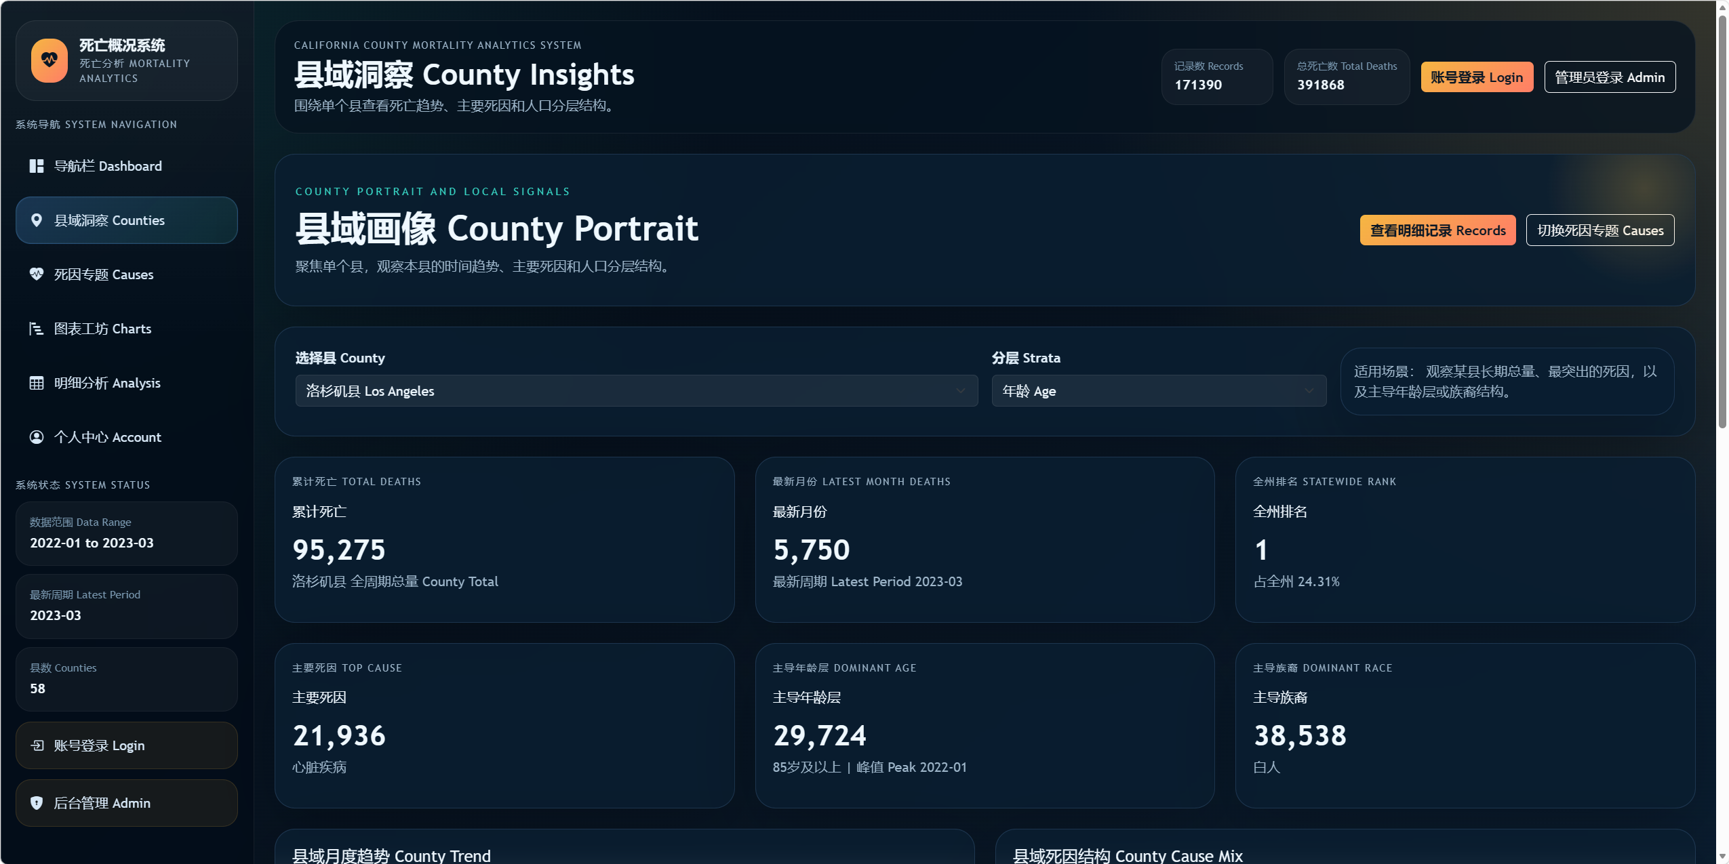Open 图表工坊 Charts menu item
Image resolution: width=1729 pixels, height=864 pixels.
click(103, 329)
